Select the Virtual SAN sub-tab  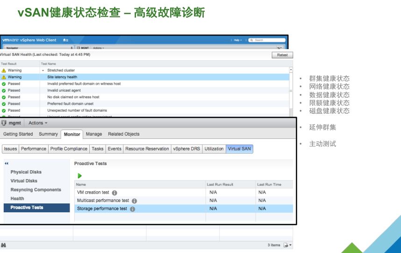pyautogui.click(x=239, y=149)
